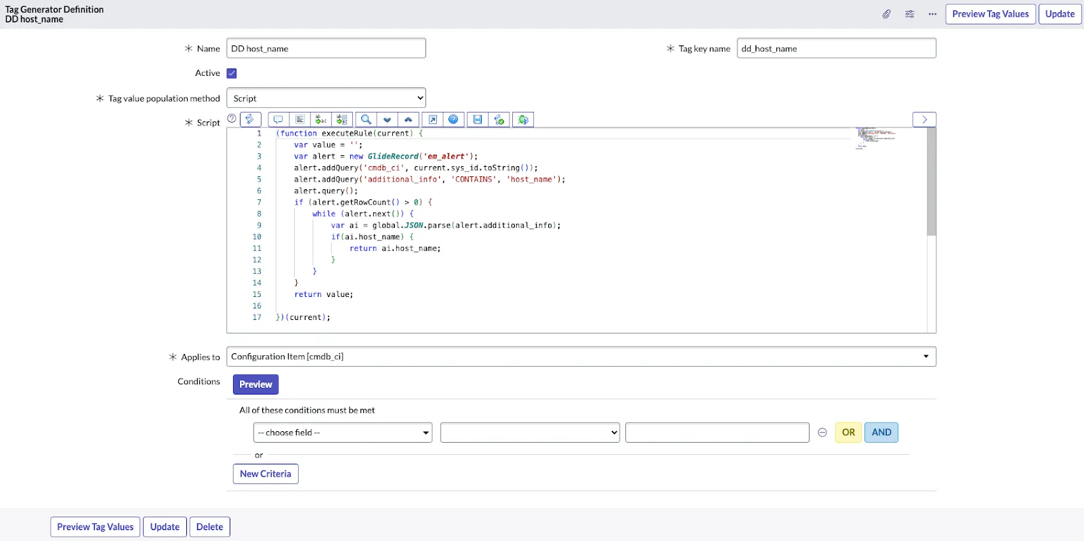Expand the script side panel chevron

point(925,119)
